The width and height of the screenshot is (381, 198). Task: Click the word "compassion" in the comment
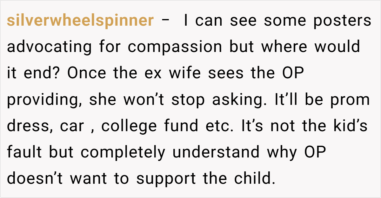point(175,47)
